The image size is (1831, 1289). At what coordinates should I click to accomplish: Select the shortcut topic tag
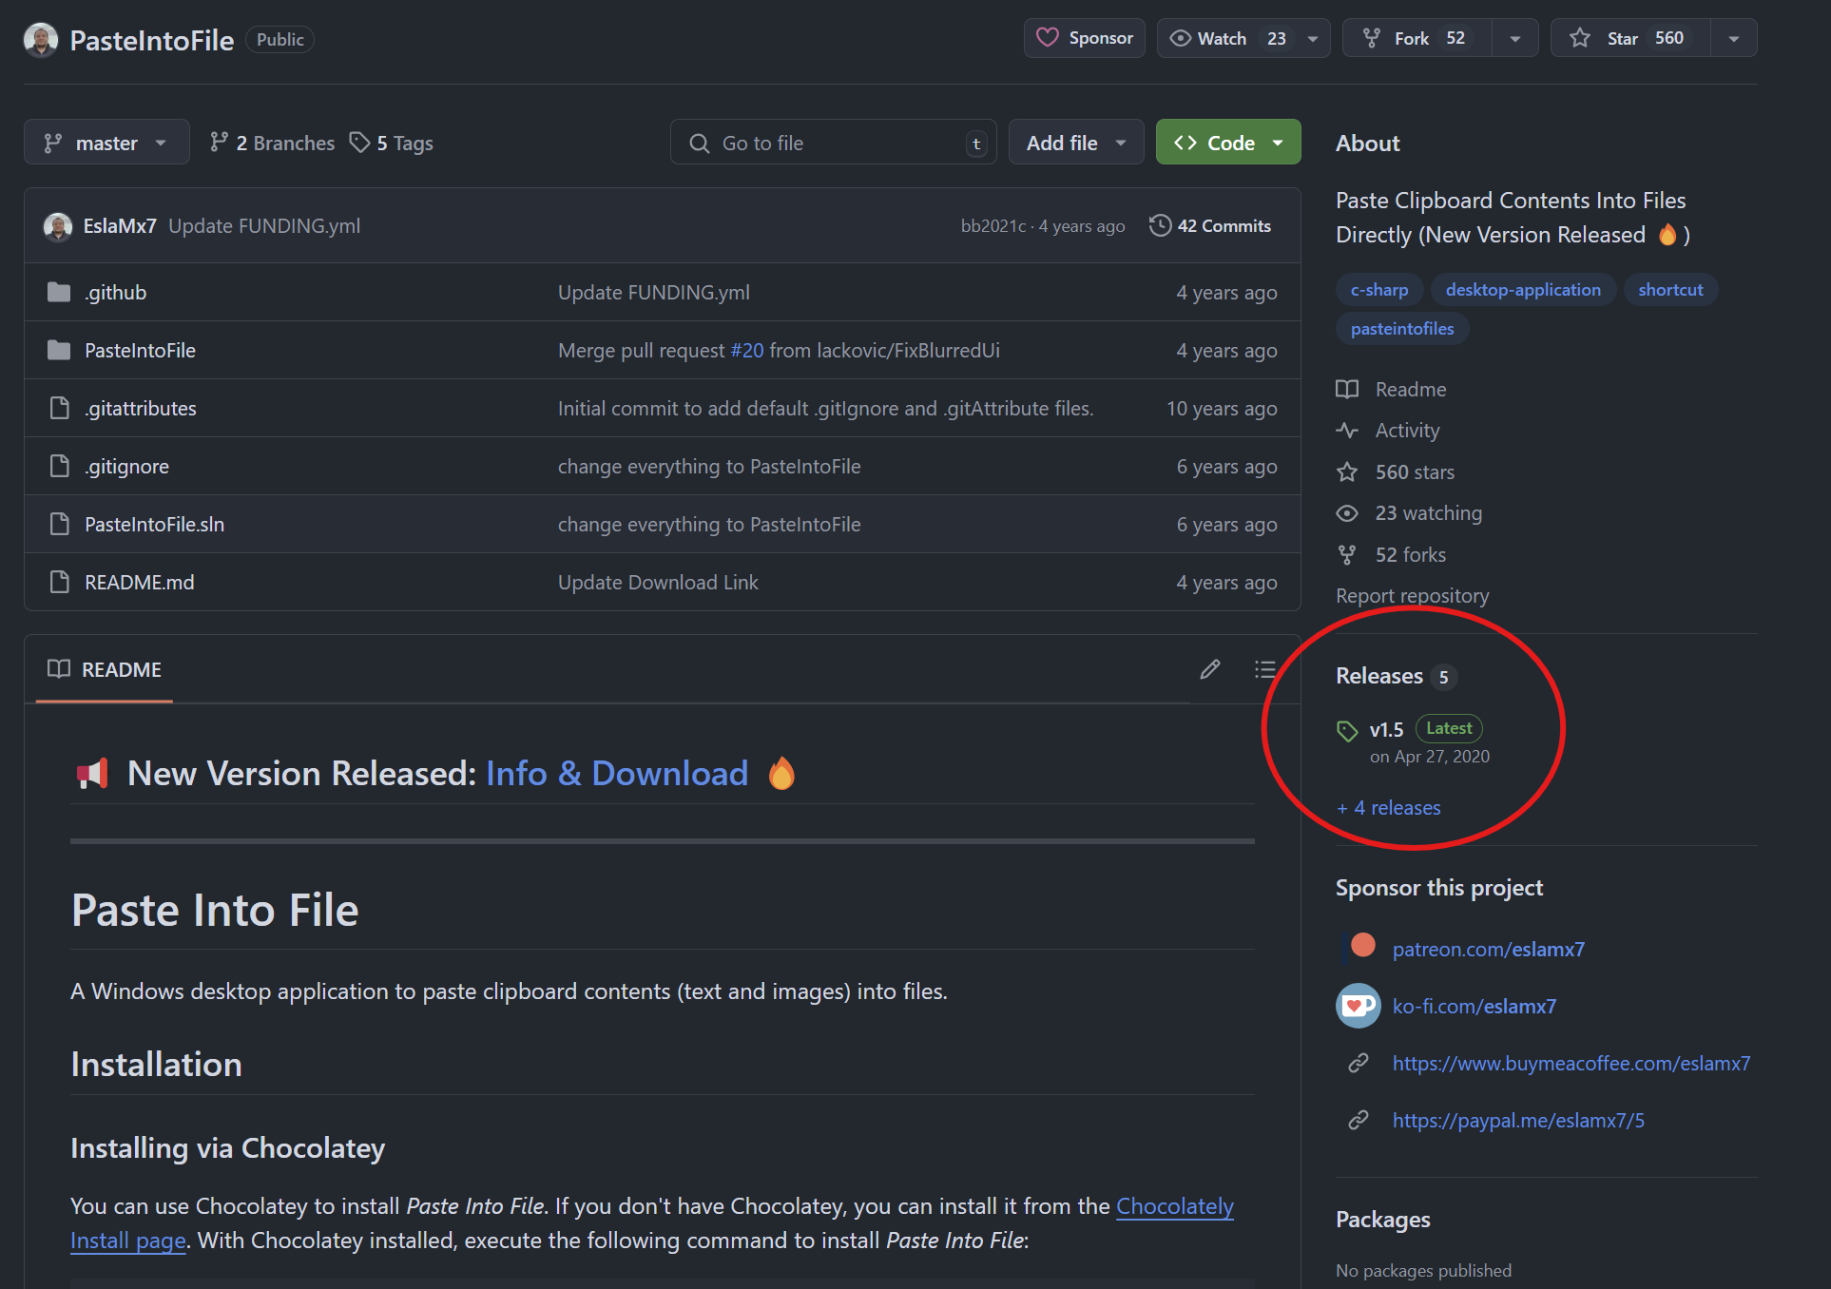click(x=1670, y=290)
